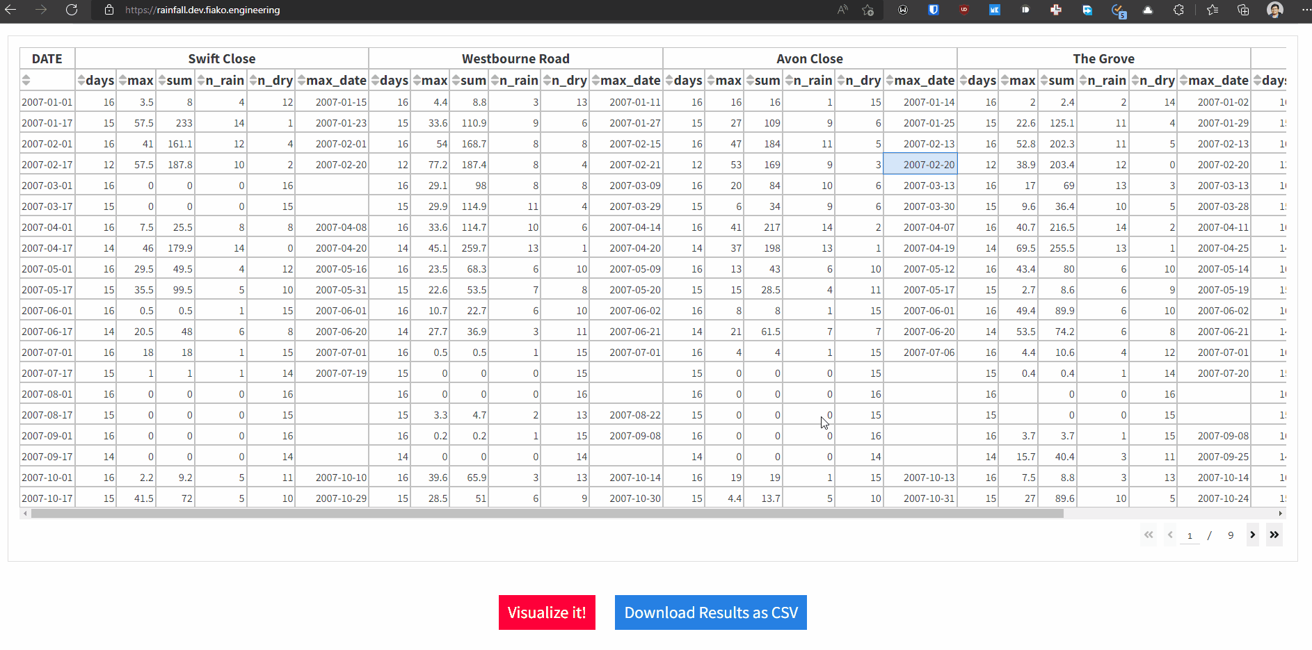Open the Extensions puzzle-piece menu
Image resolution: width=1312 pixels, height=650 pixels.
(1178, 10)
